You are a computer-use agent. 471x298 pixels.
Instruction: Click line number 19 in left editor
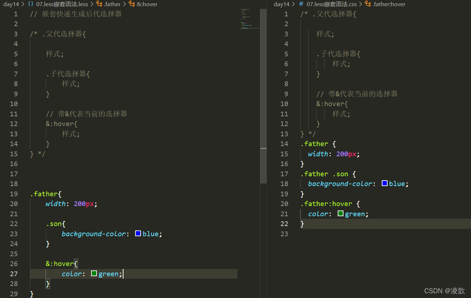coord(13,194)
